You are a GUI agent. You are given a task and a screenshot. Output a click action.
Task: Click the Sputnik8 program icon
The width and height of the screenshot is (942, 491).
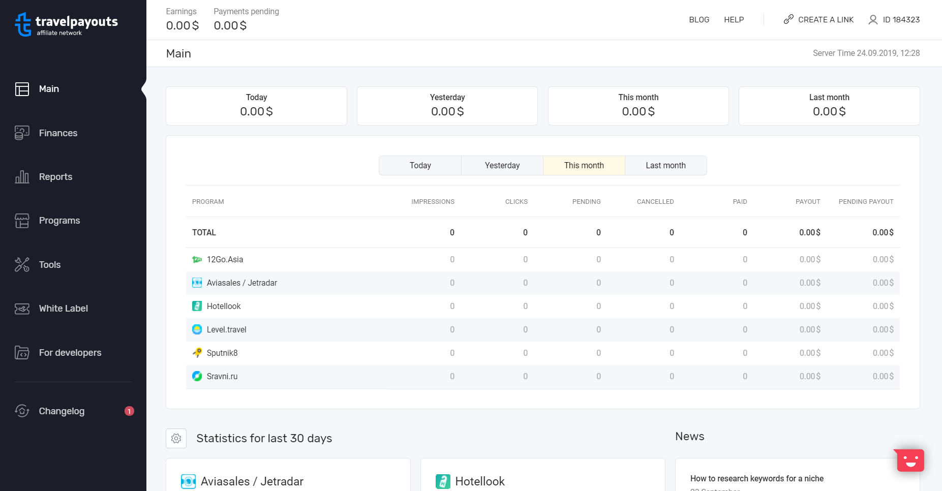click(x=197, y=353)
